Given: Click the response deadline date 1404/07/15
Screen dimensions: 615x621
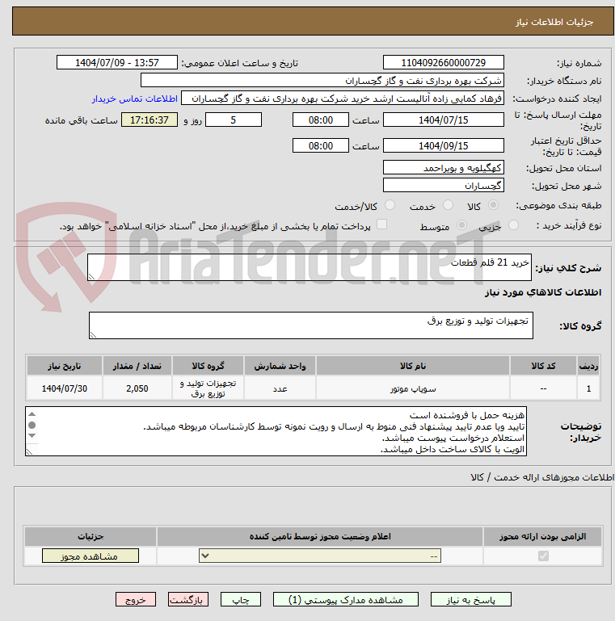Looking at the screenshot, I should [x=444, y=120].
